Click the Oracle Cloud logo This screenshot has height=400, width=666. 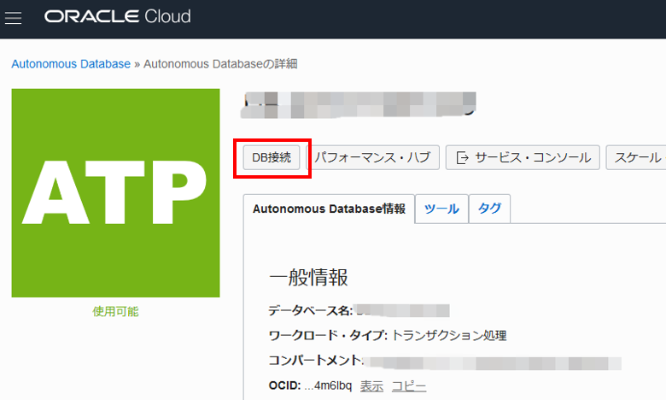tap(118, 16)
